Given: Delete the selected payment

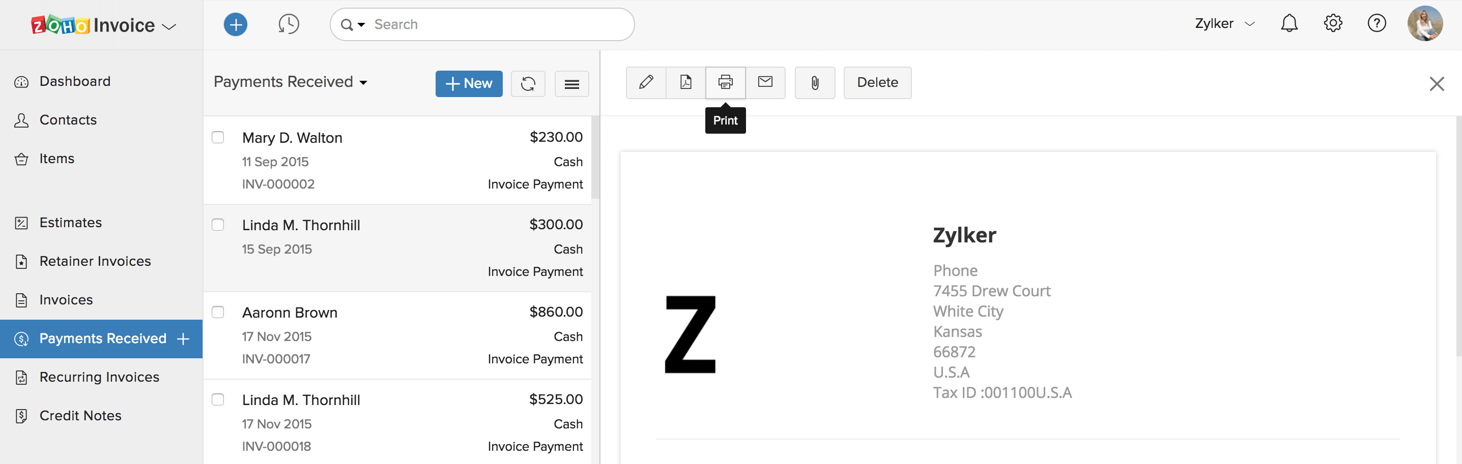Looking at the screenshot, I should [877, 82].
